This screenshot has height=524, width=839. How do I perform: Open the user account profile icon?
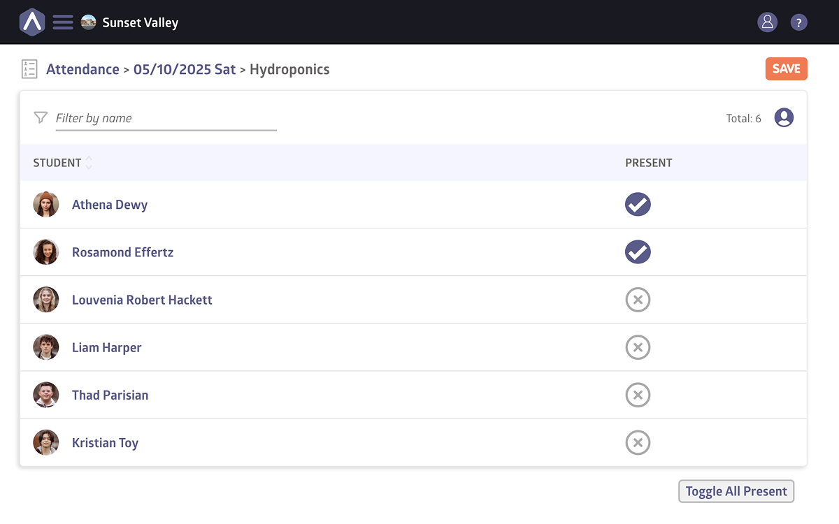(767, 22)
